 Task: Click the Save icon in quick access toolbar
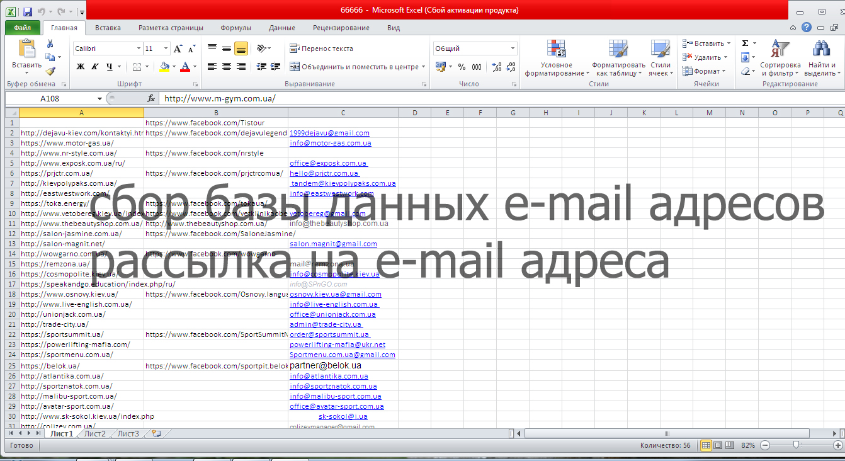(28, 11)
